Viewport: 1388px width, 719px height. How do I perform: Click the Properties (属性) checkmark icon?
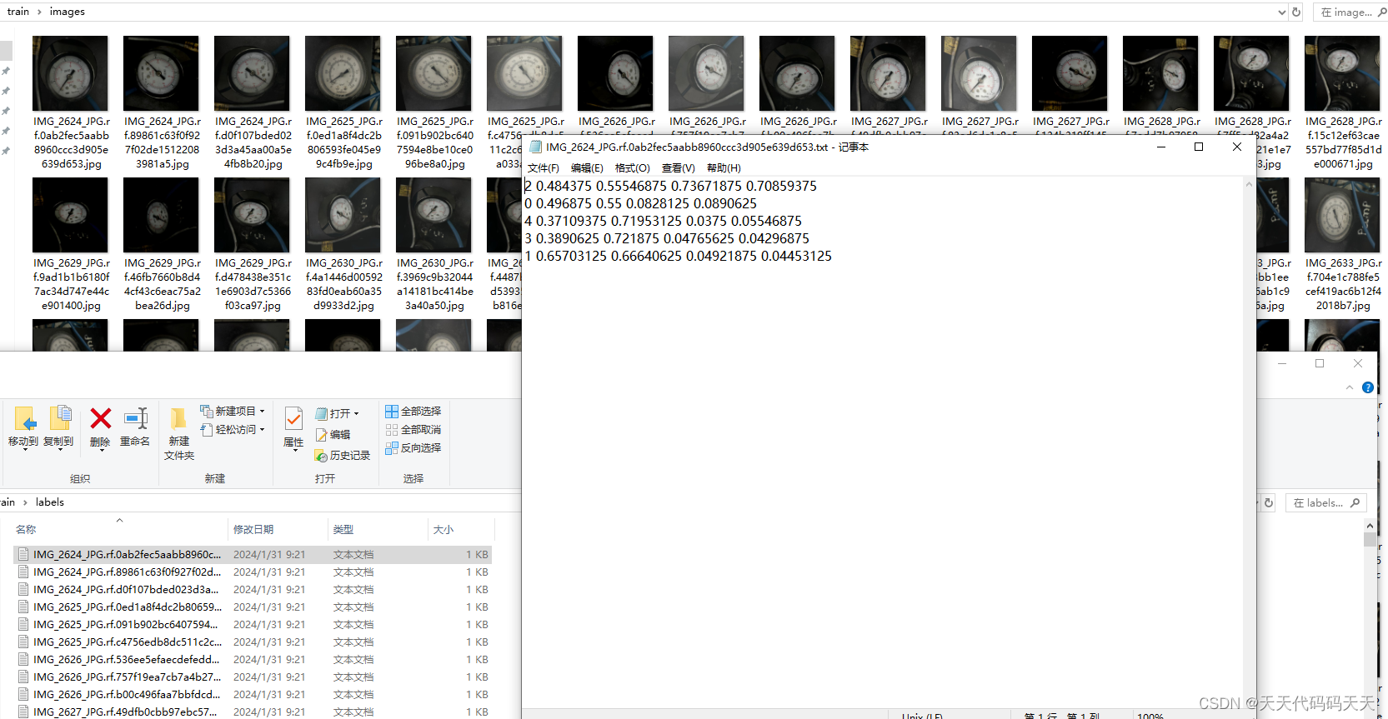(293, 419)
